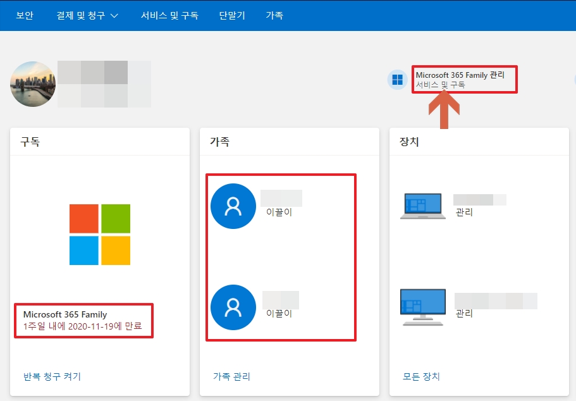
Task: Open Microsoft 365 Family 관리 link
Action: [x=460, y=75]
